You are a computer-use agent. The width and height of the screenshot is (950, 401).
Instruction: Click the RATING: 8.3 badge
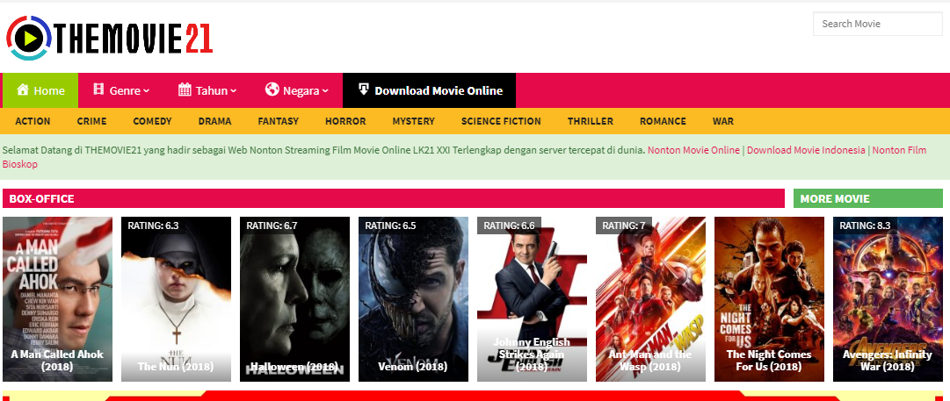(x=865, y=226)
